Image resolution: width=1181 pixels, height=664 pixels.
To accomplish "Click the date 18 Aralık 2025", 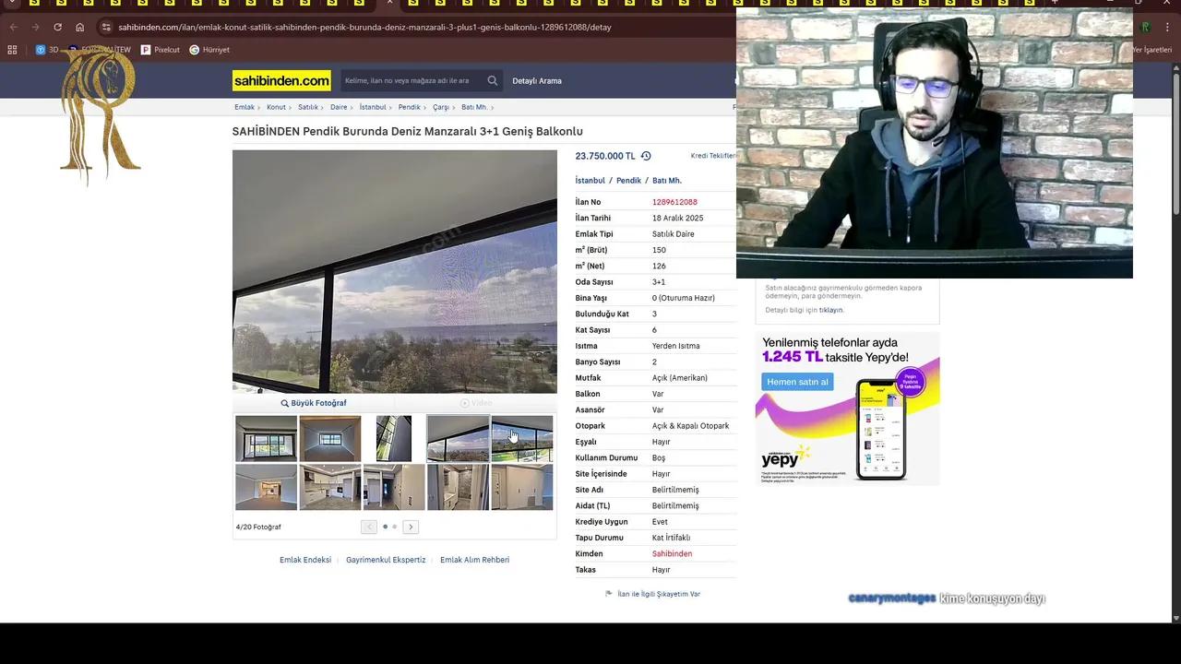I will click(677, 218).
